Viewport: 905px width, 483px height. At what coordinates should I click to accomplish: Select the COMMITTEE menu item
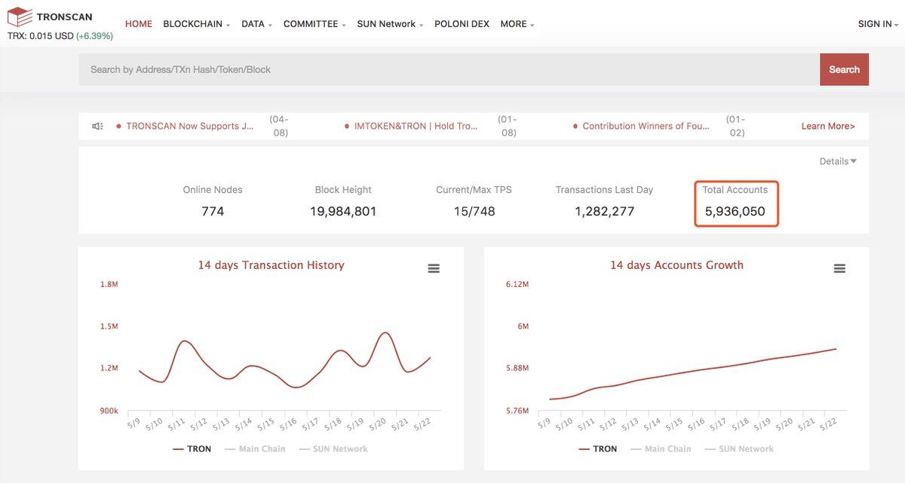click(x=310, y=23)
